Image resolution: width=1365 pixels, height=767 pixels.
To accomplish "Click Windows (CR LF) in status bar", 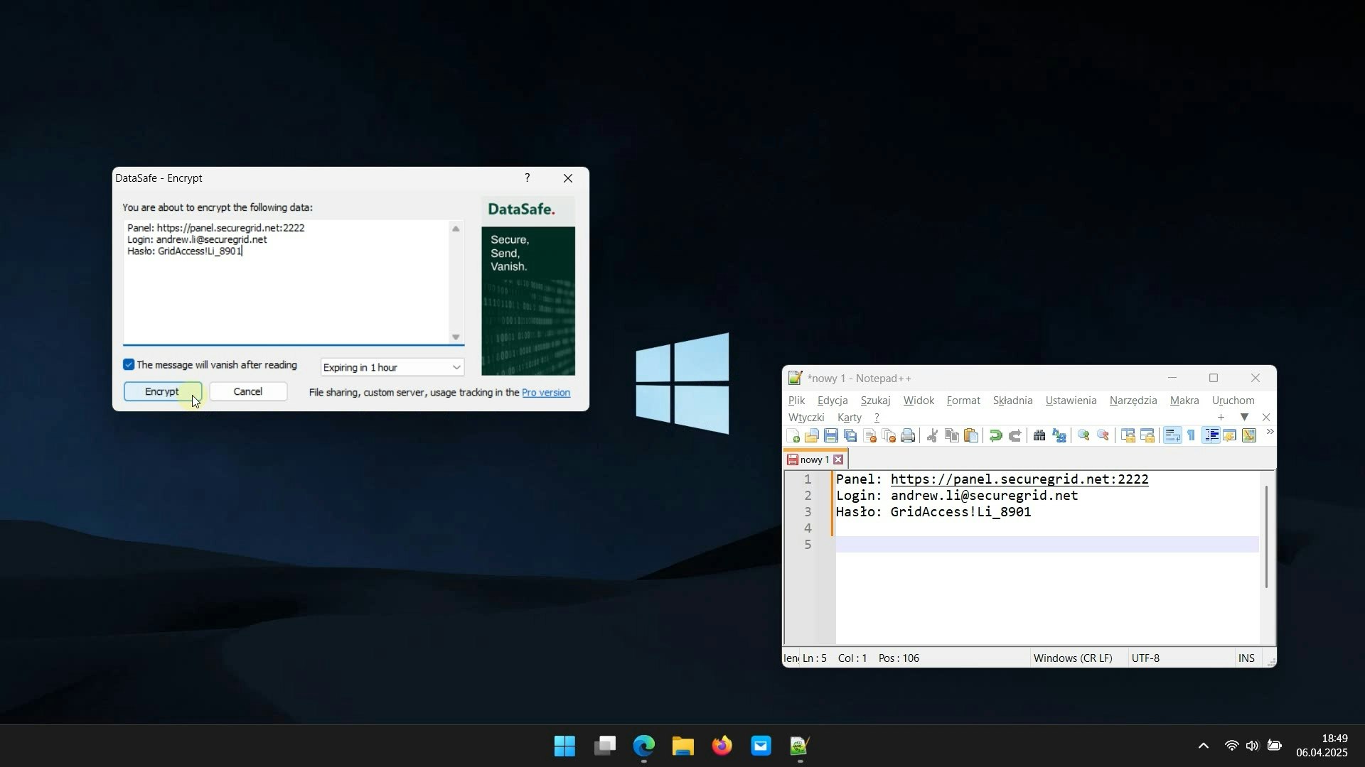I will click(1073, 658).
